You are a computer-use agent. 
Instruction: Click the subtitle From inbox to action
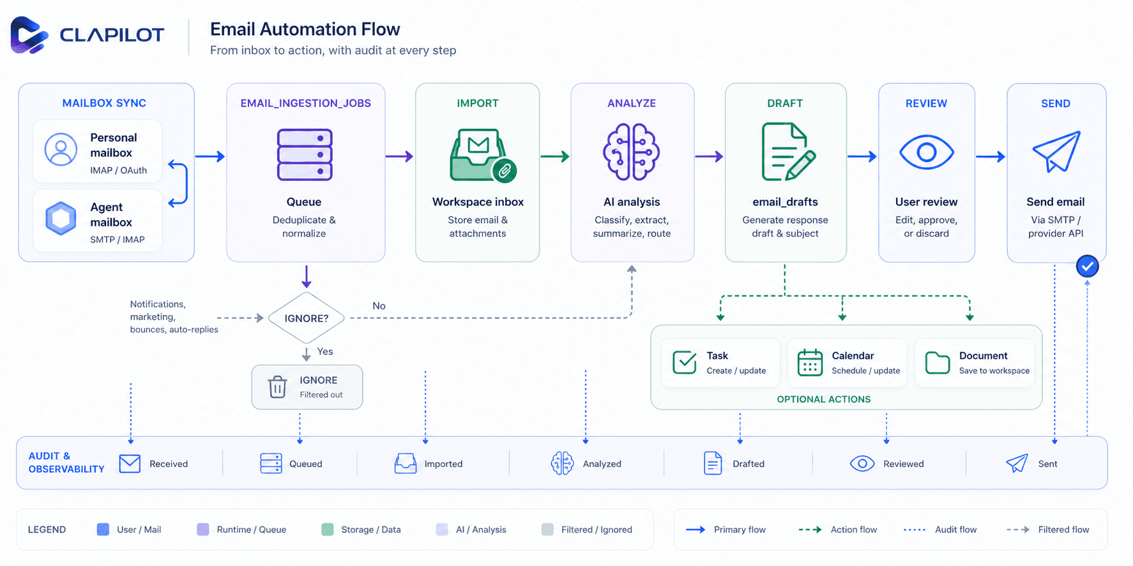333,50
